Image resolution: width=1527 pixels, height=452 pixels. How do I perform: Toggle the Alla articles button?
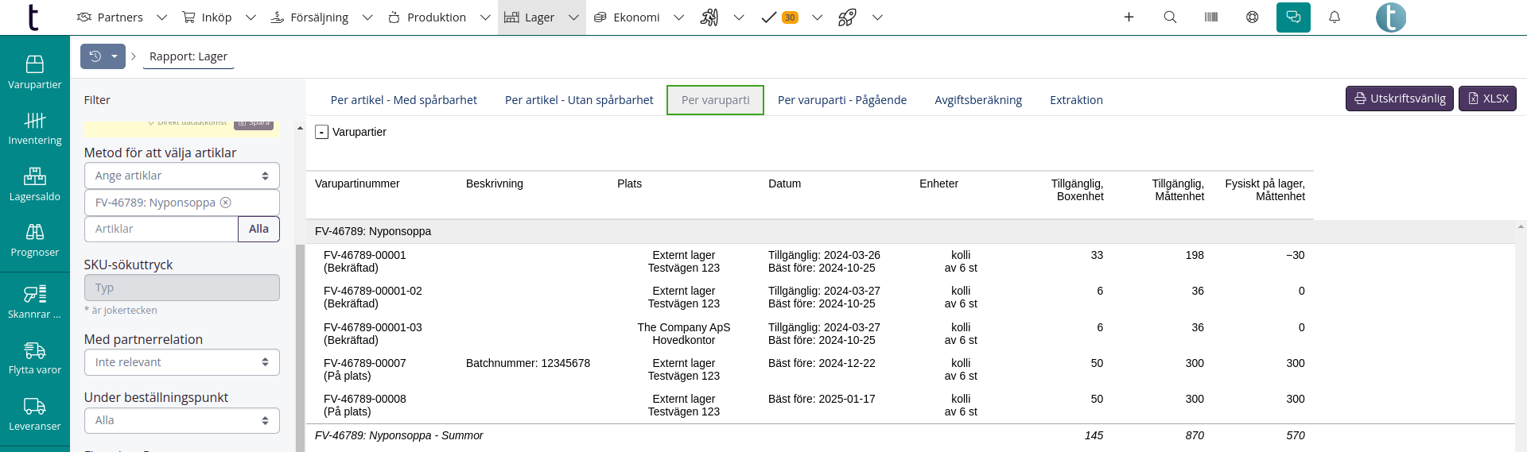pyautogui.click(x=258, y=229)
